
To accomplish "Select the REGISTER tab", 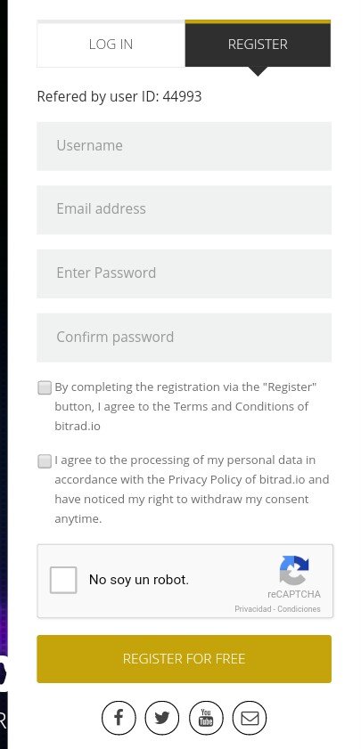I will click(258, 45).
